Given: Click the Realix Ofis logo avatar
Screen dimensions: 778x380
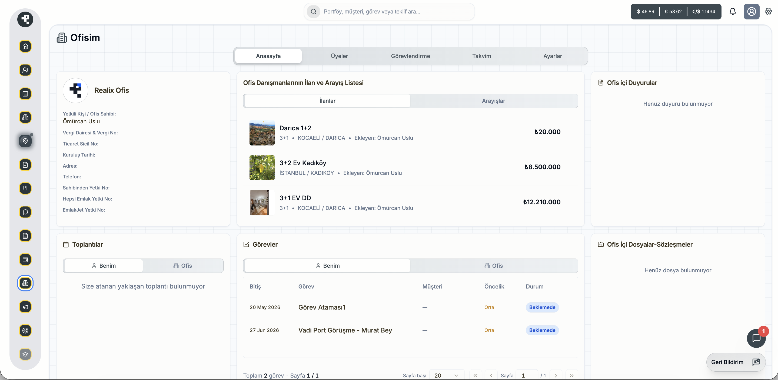Looking at the screenshot, I should (x=75, y=90).
